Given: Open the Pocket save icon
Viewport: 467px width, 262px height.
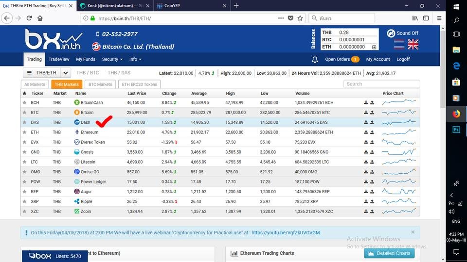Looking at the screenshot, I should coord(290,18).
